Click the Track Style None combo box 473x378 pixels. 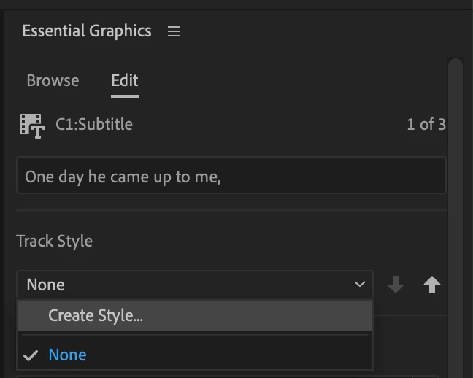(x=182, y=285)
